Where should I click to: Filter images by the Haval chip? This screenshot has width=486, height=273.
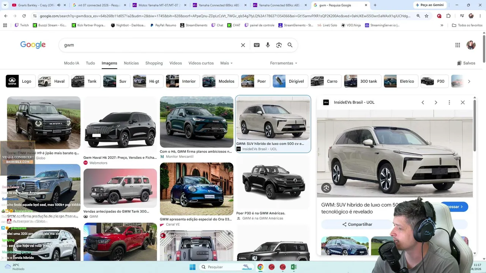point(53,81)
